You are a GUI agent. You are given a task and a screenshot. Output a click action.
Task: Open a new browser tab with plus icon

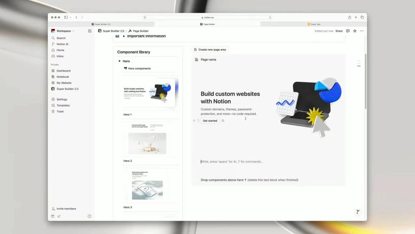pyautogui.click(x=356, y=17)
